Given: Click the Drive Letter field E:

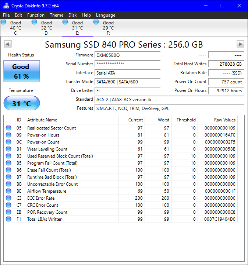Looking at the screenshot, I should click(128, 91).
